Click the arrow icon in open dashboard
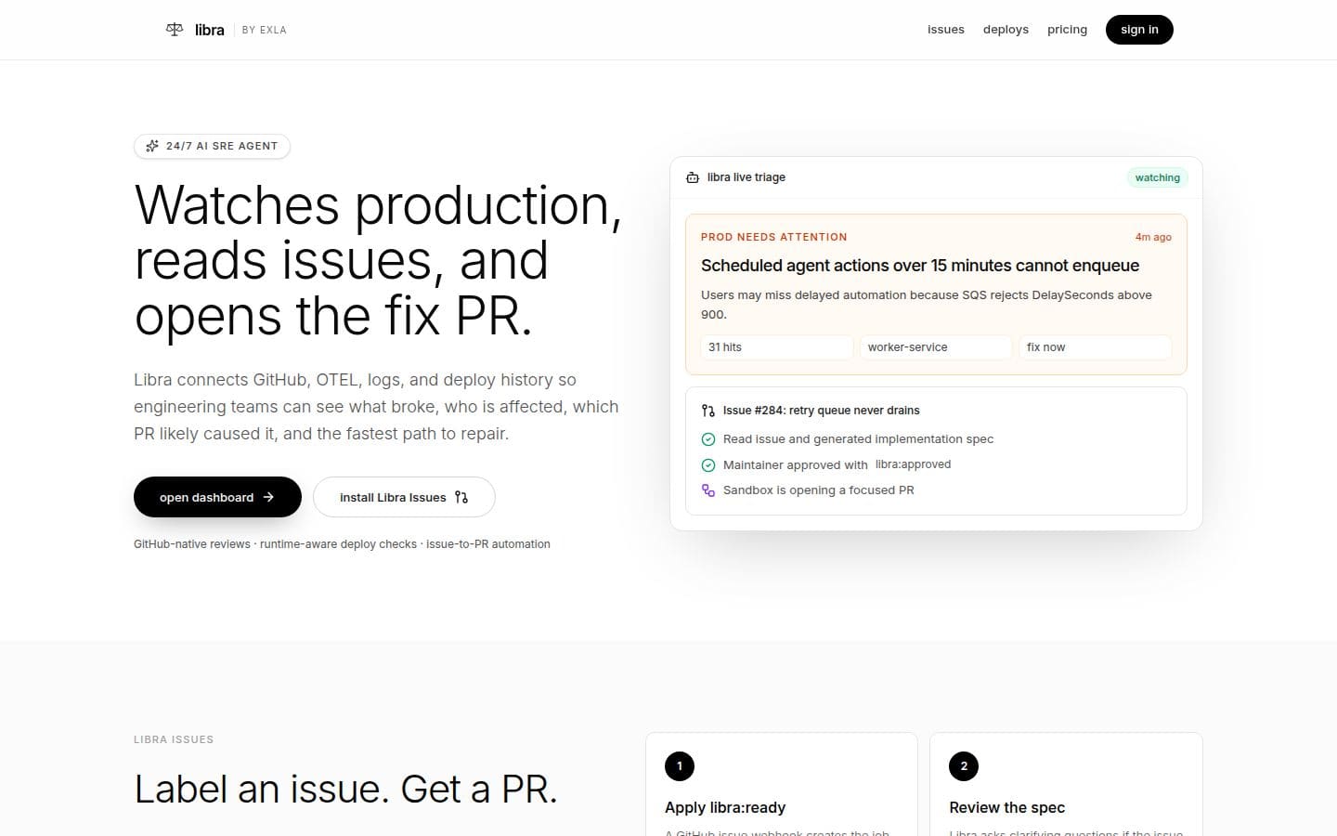 (268, 497)
